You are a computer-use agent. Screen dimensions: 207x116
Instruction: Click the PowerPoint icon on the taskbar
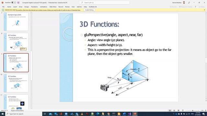[135, 114]
